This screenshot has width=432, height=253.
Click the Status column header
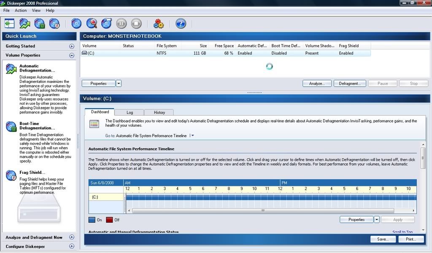point(138,45)
